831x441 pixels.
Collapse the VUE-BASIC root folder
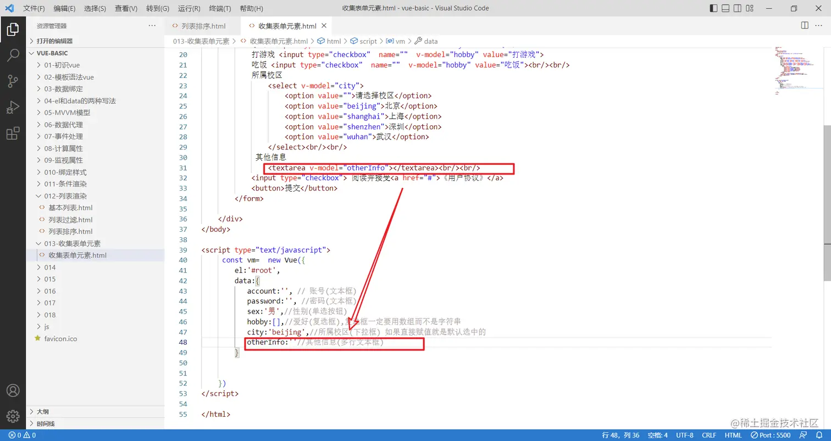[x=52, y=53]
